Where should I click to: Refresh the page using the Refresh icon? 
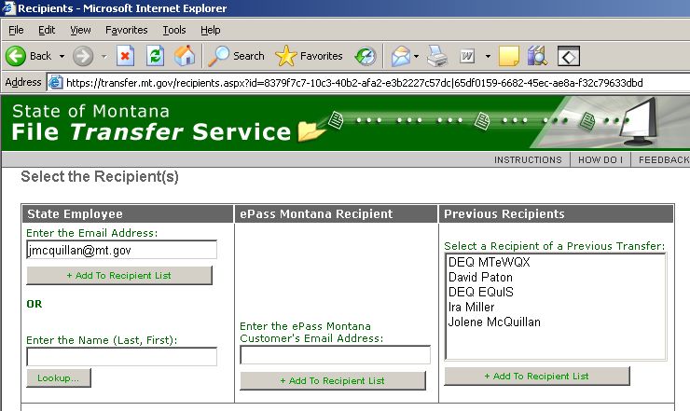[156, 56]
